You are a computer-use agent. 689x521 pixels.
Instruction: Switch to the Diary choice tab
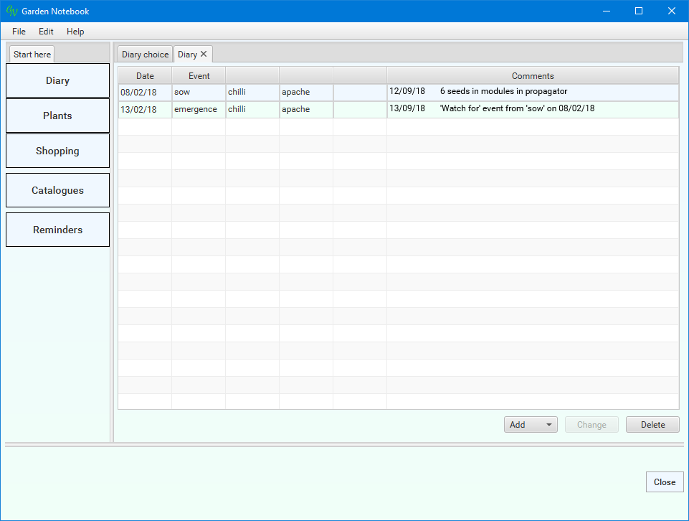(145, 55)
